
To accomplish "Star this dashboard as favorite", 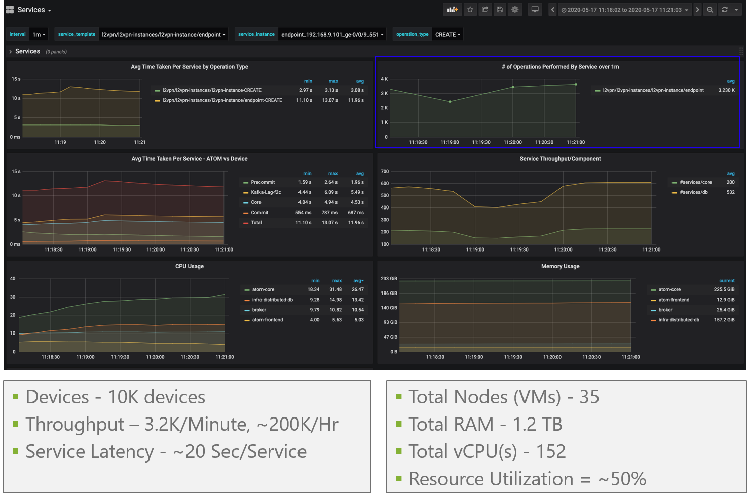I will pyautogui.click(x=470, y=10).
